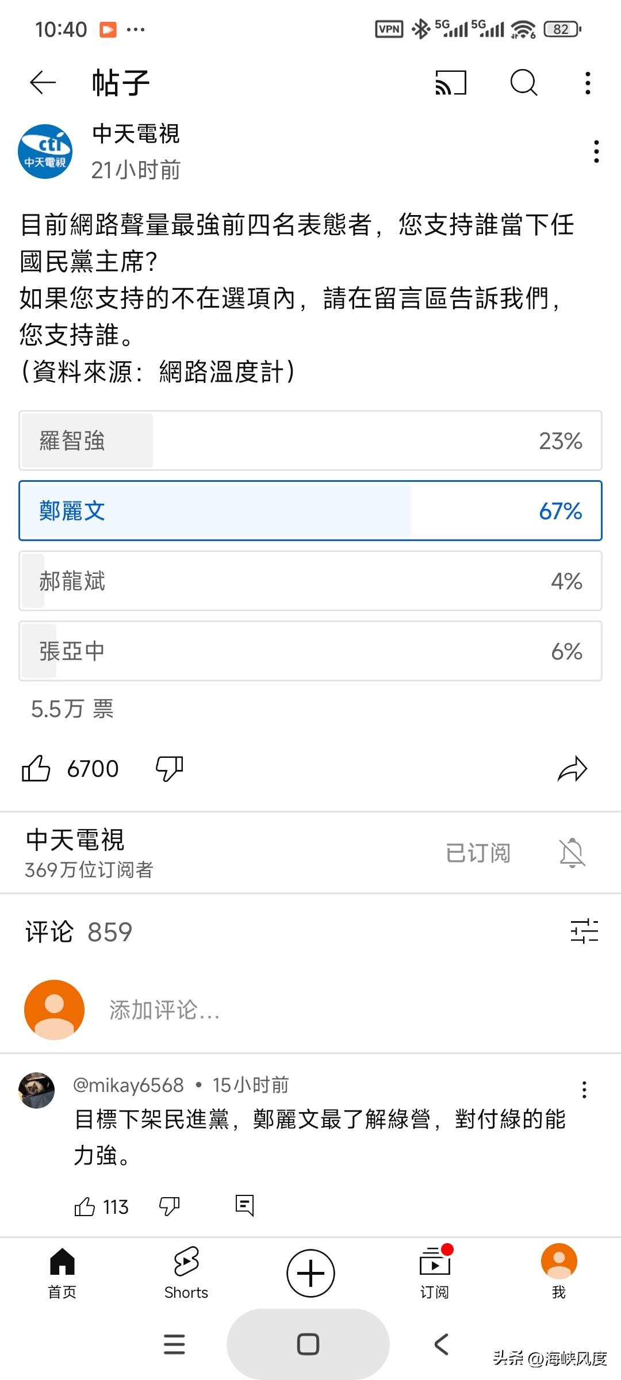Like the mikay6568 comment with 113 likes
The image size is (621, 1380).
(x=85, y=1206)
